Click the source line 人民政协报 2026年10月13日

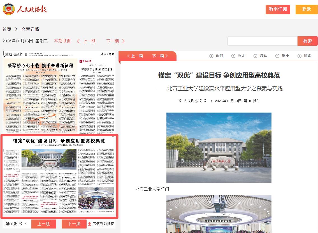click(x=219, y=101)
